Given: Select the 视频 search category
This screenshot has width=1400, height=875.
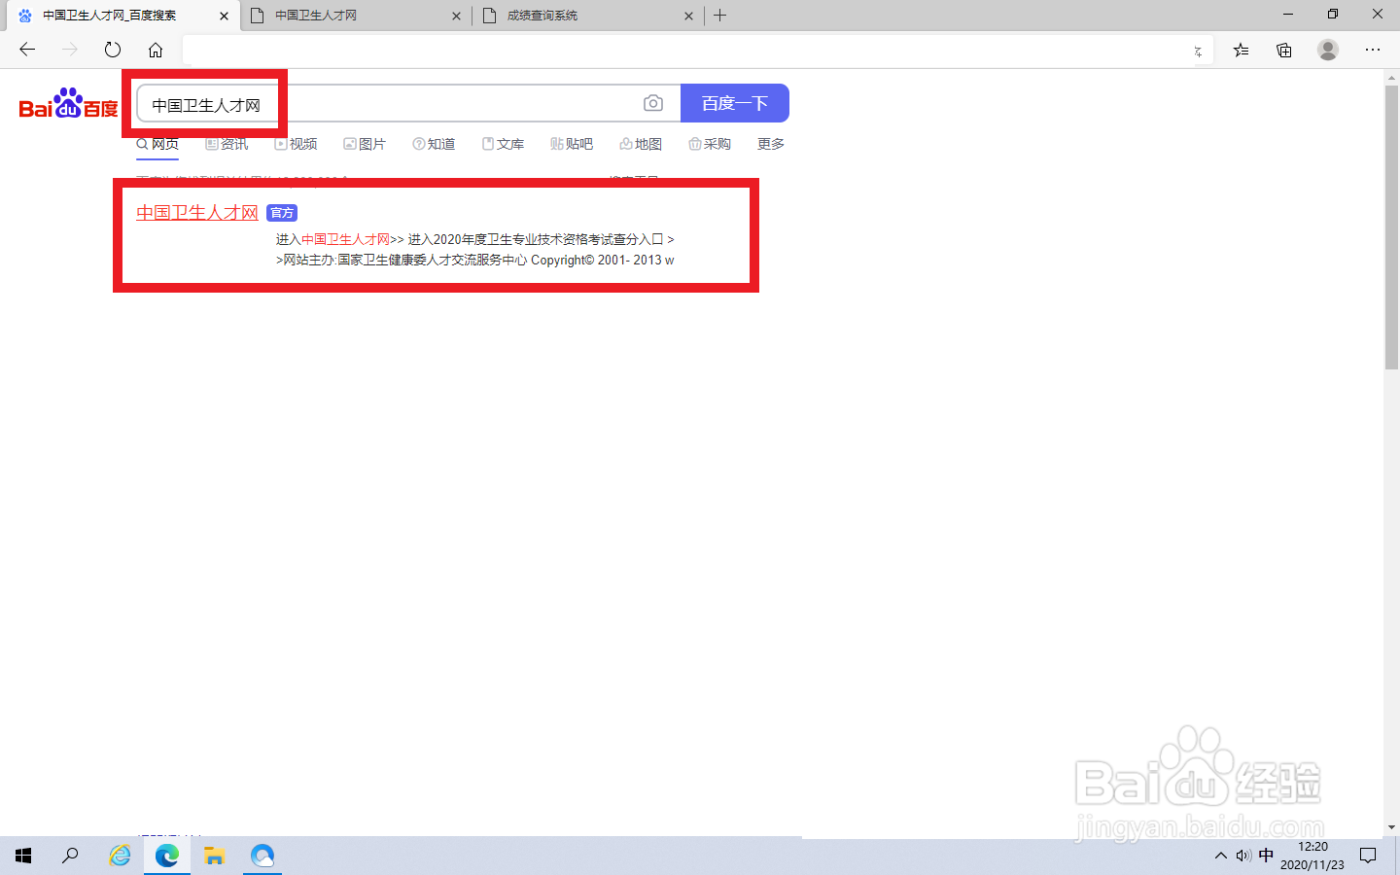Looking at the screenshot, I should click(x=296, y=144).
